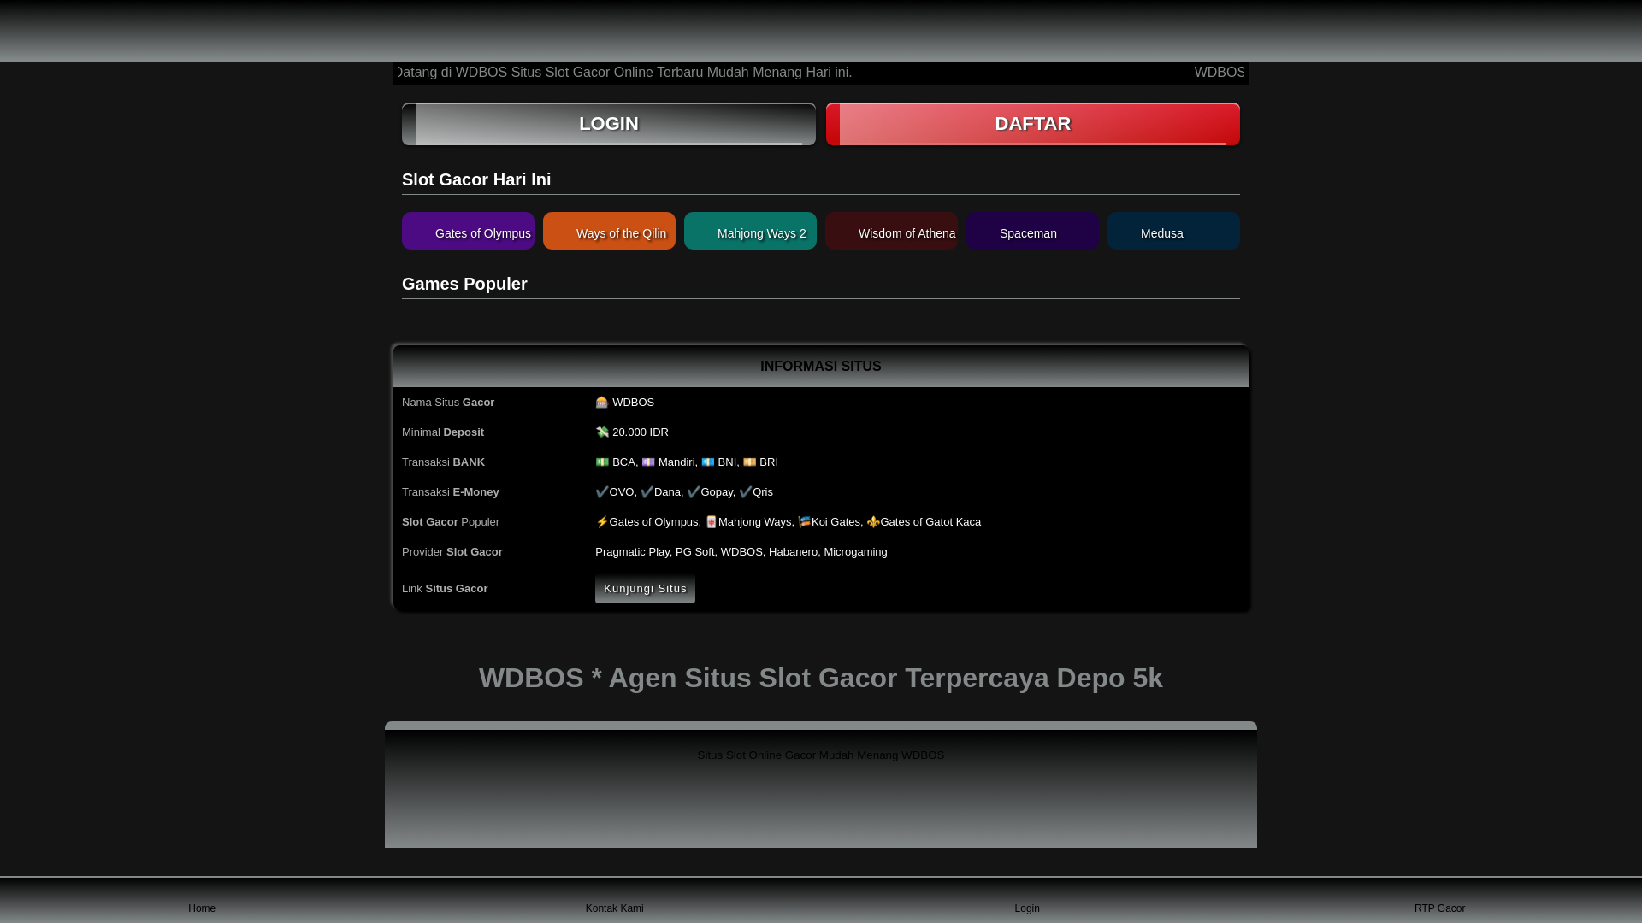The width and height of the screenshot is (1642, 923).
Task: Click the slot machine emoji beside WDBOS
Action: tap(602, 403)
